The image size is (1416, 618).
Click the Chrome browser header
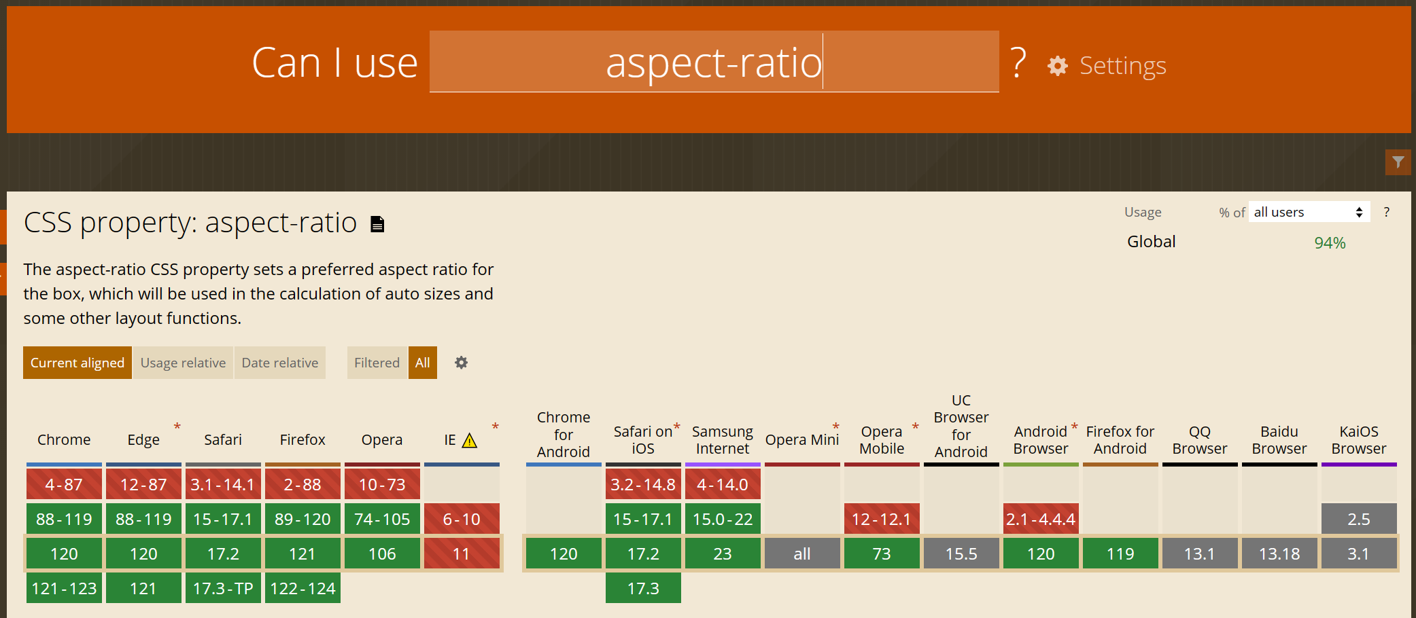[64, 440]
